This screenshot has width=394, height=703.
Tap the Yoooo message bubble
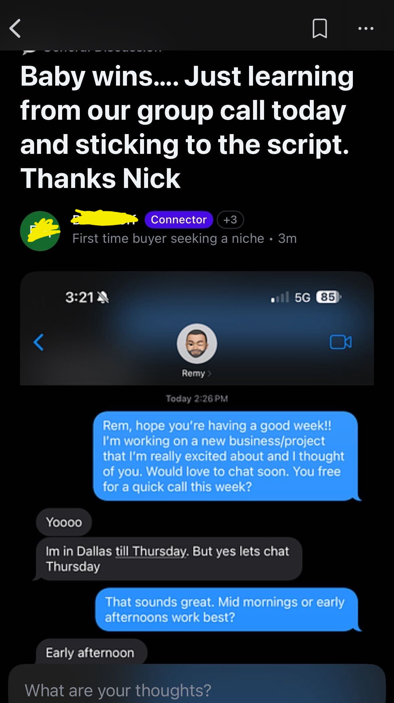(64, 522)
